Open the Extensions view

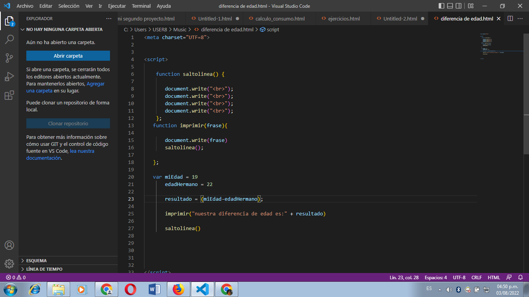[9, 95]
